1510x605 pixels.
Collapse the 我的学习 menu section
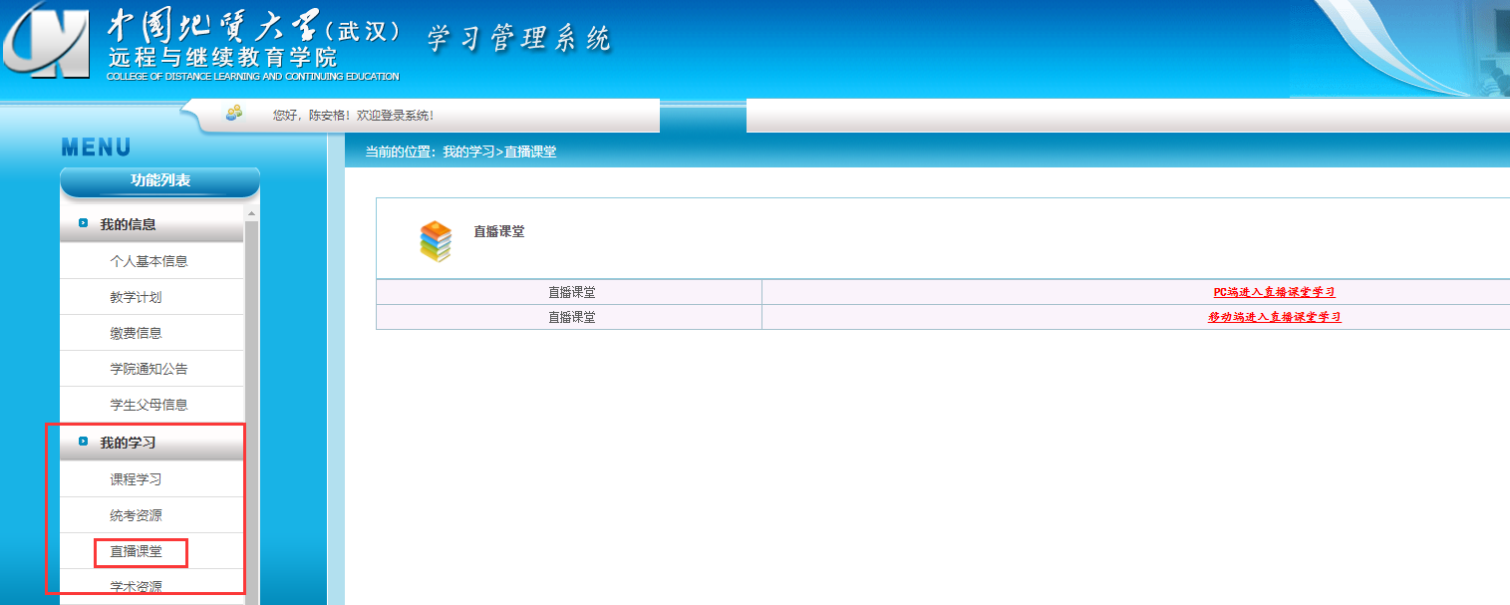click(128, 443)
